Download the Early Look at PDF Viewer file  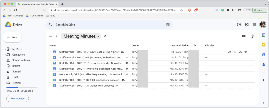pyautogui.click(x=235, y=52)
